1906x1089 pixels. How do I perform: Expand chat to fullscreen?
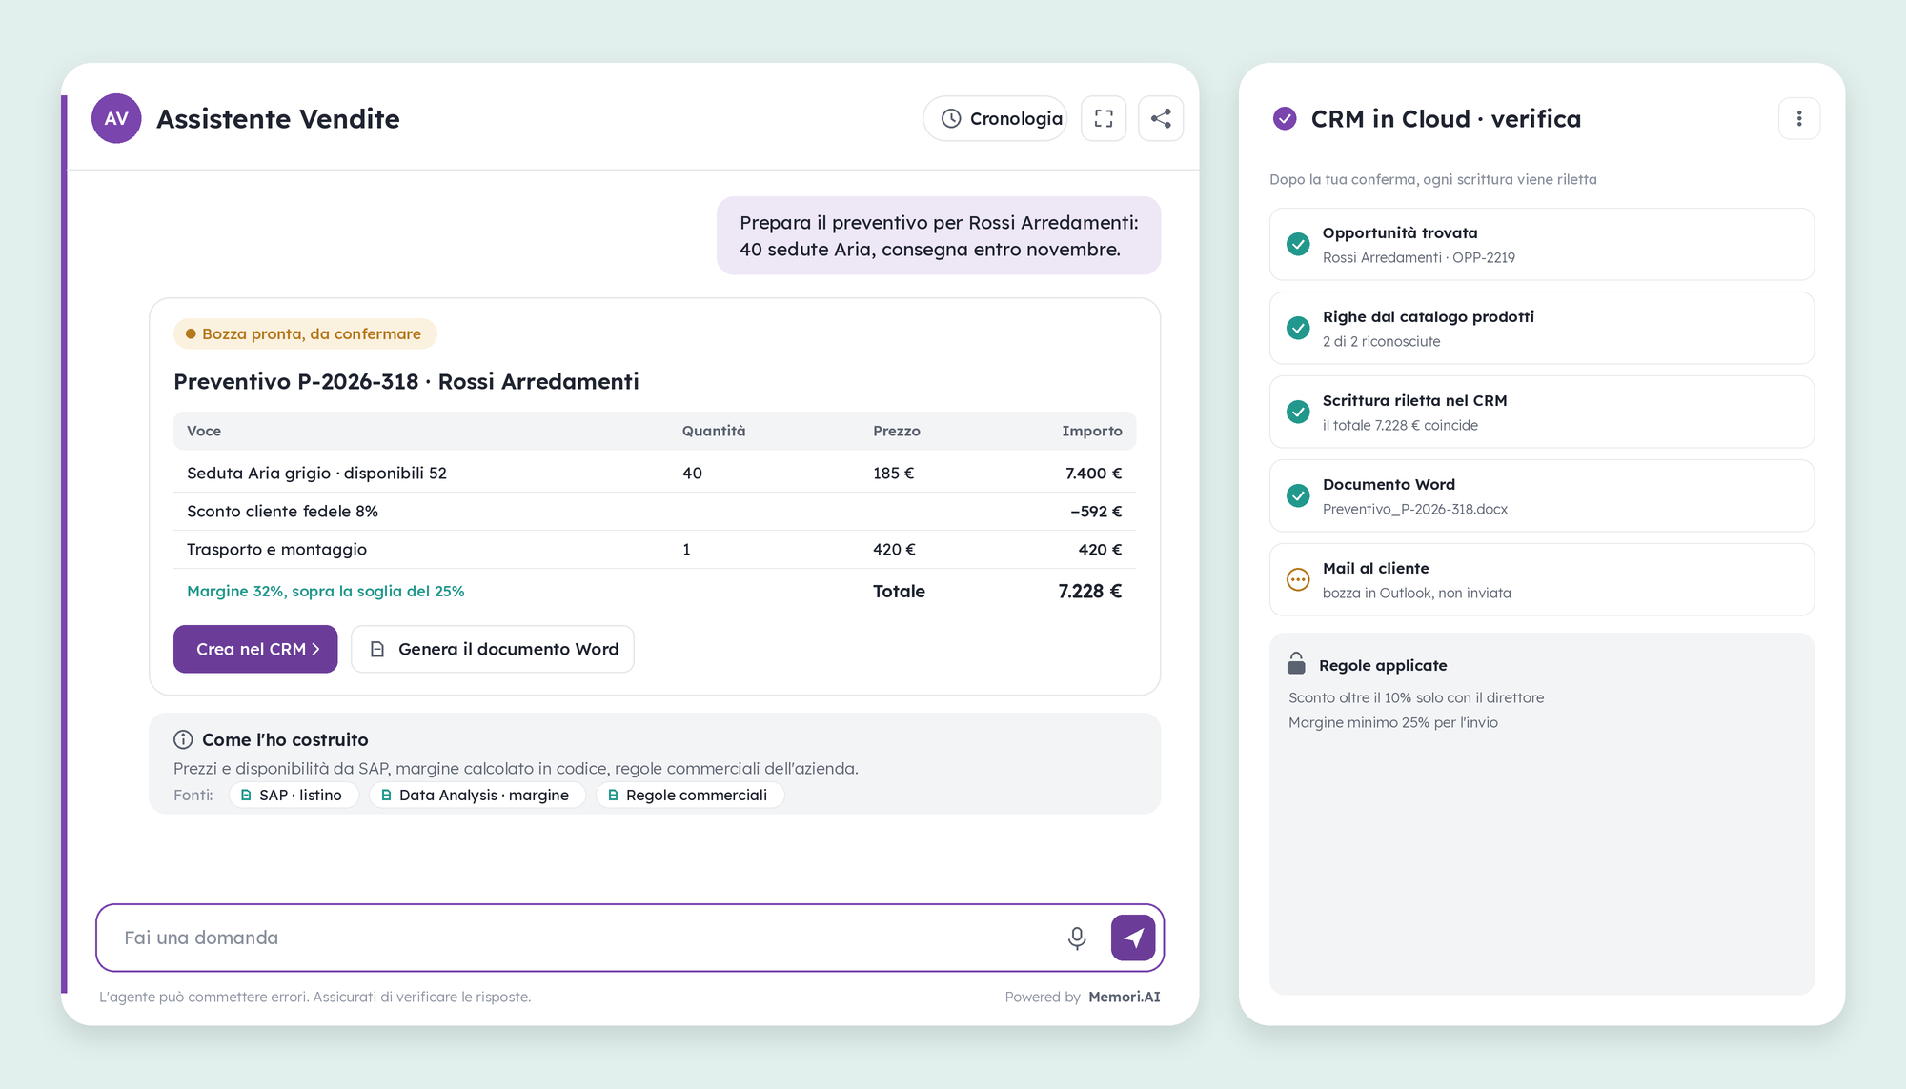coord(1104,118)
